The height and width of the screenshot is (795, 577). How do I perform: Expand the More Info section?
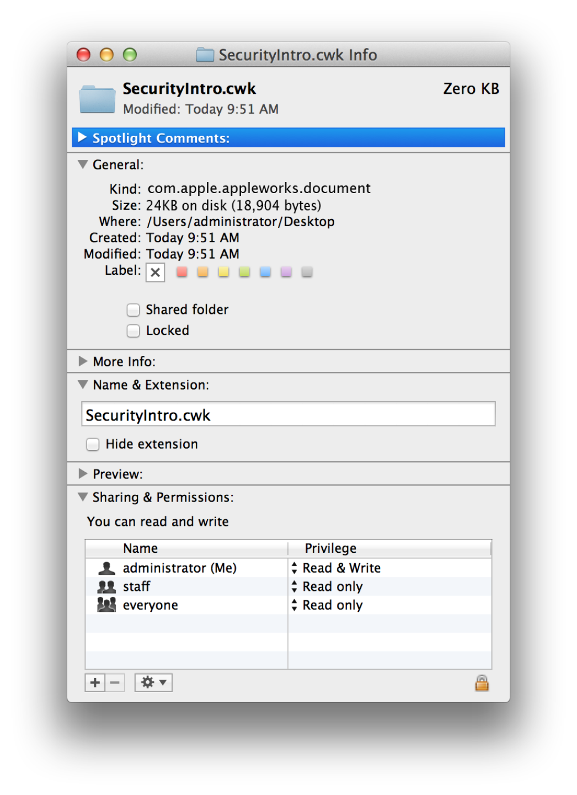pos(83,361)
